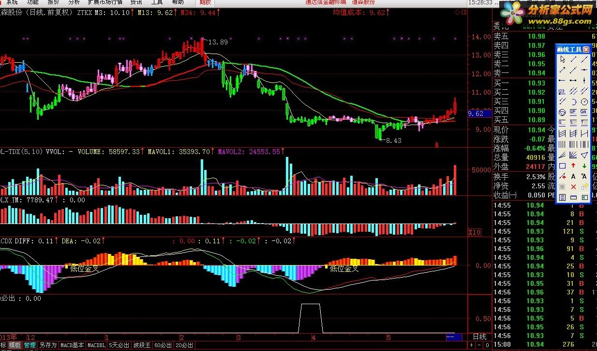The width and height of the screenshot is (597, 351).
Task: Select the triangle drawing tool
Action: (x=584, y=155)
